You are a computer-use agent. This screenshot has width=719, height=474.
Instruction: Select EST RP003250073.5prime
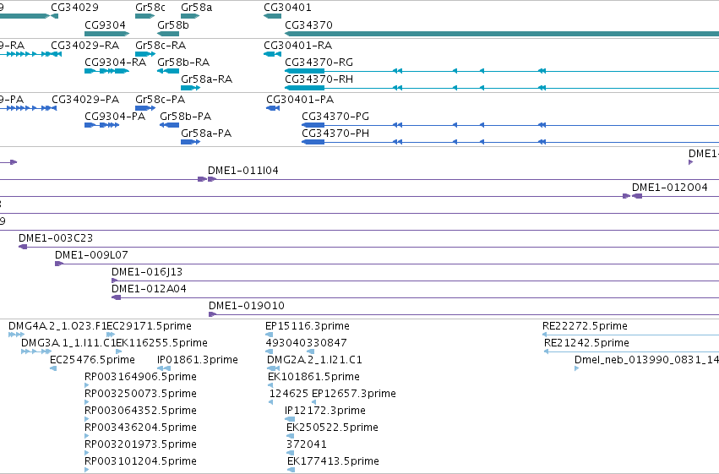pos(140,394)
